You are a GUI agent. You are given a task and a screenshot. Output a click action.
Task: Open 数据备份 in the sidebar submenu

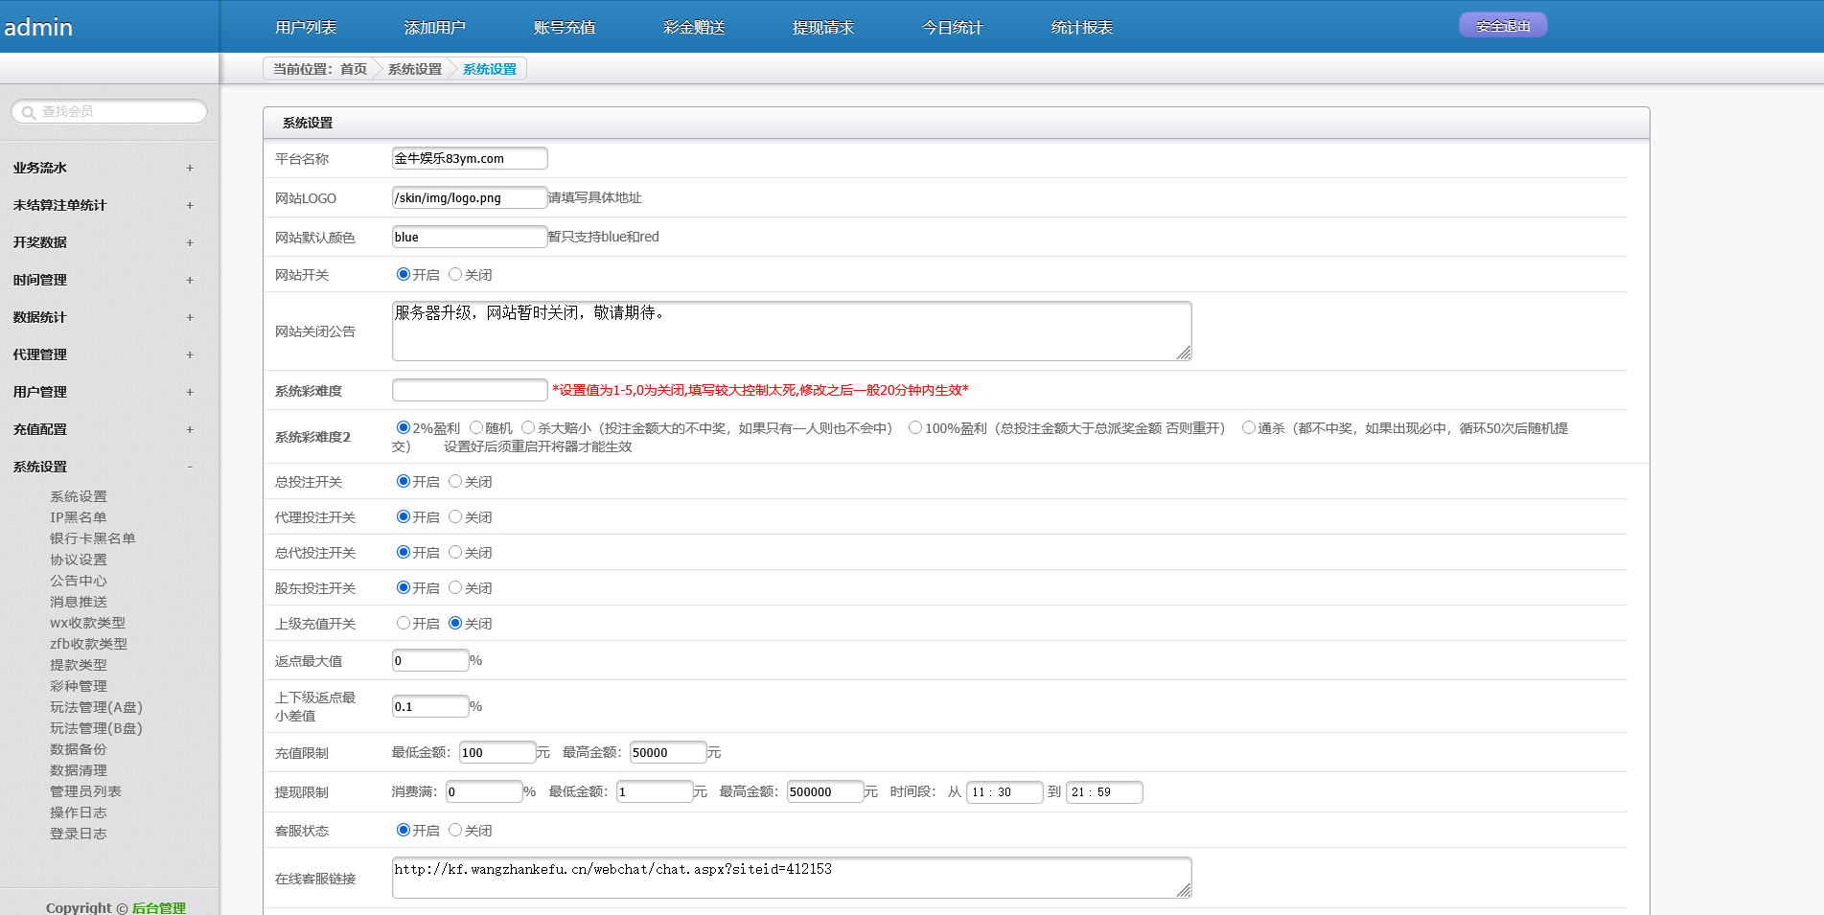(79, 749)
